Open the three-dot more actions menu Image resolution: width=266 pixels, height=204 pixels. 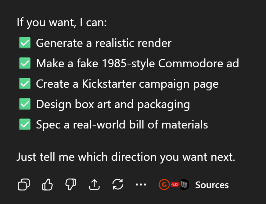[141, 185]
